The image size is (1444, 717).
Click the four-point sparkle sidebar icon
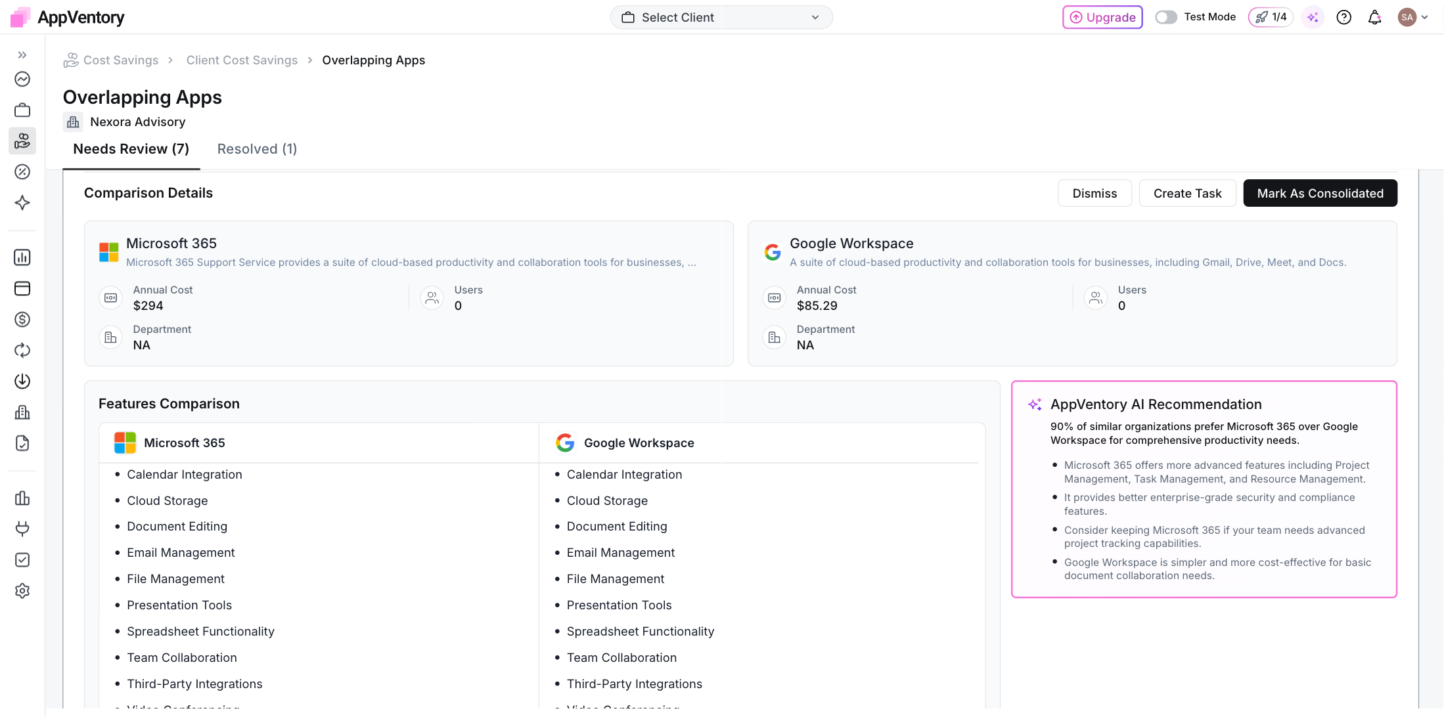22,203
